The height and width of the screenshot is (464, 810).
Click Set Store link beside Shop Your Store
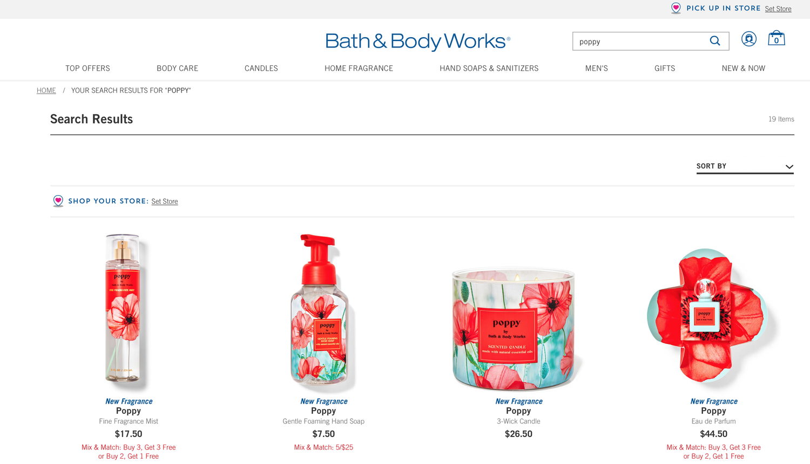(x=164, y=202)
